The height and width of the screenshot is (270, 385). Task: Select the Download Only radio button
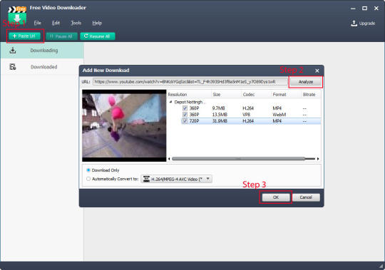coord(88,170)
